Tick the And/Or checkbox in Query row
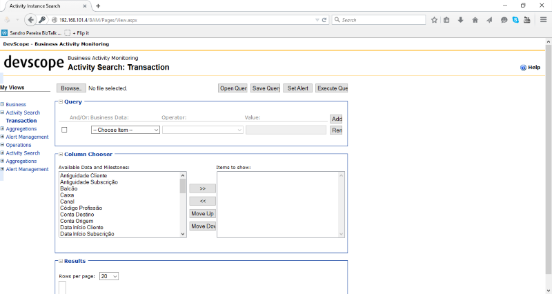The width and height of the screenshot is (552, 294). 64,130
